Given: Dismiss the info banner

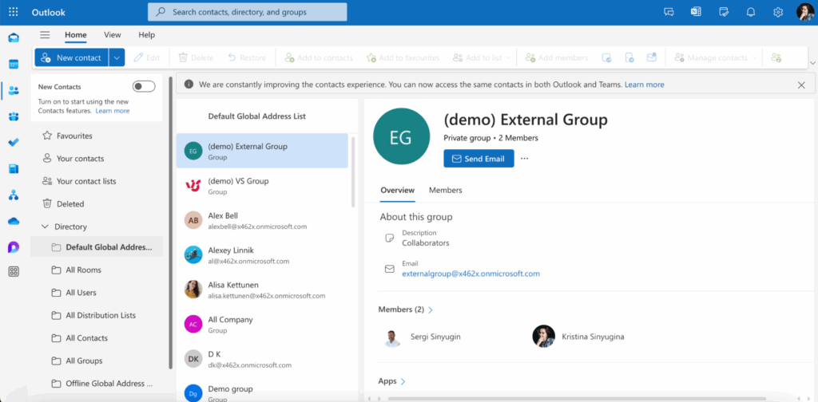Looking at the screenshot, I should (x=801, y=85).
